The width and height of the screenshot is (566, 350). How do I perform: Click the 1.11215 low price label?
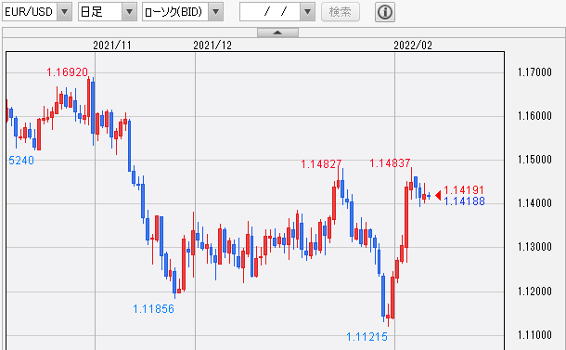click(367, 337)
